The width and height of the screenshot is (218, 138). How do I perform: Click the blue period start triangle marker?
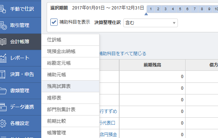[146, 14]
